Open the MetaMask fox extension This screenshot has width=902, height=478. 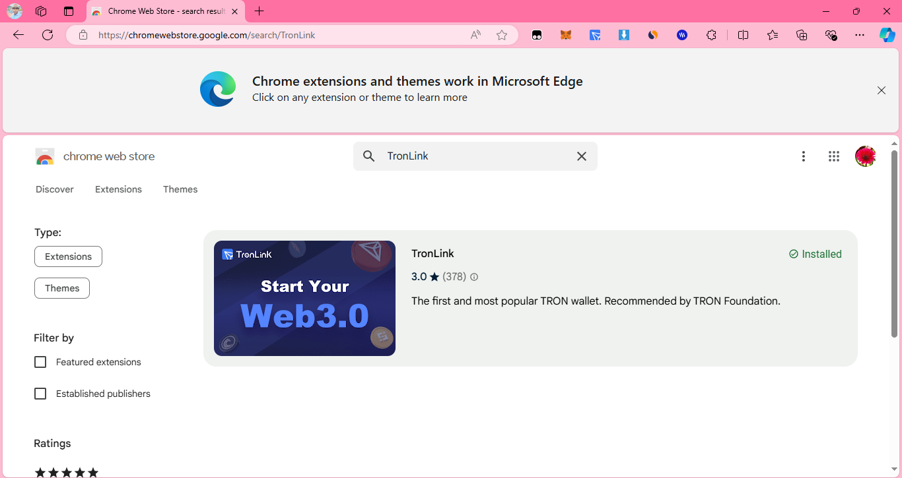click(x=566, y=35)
